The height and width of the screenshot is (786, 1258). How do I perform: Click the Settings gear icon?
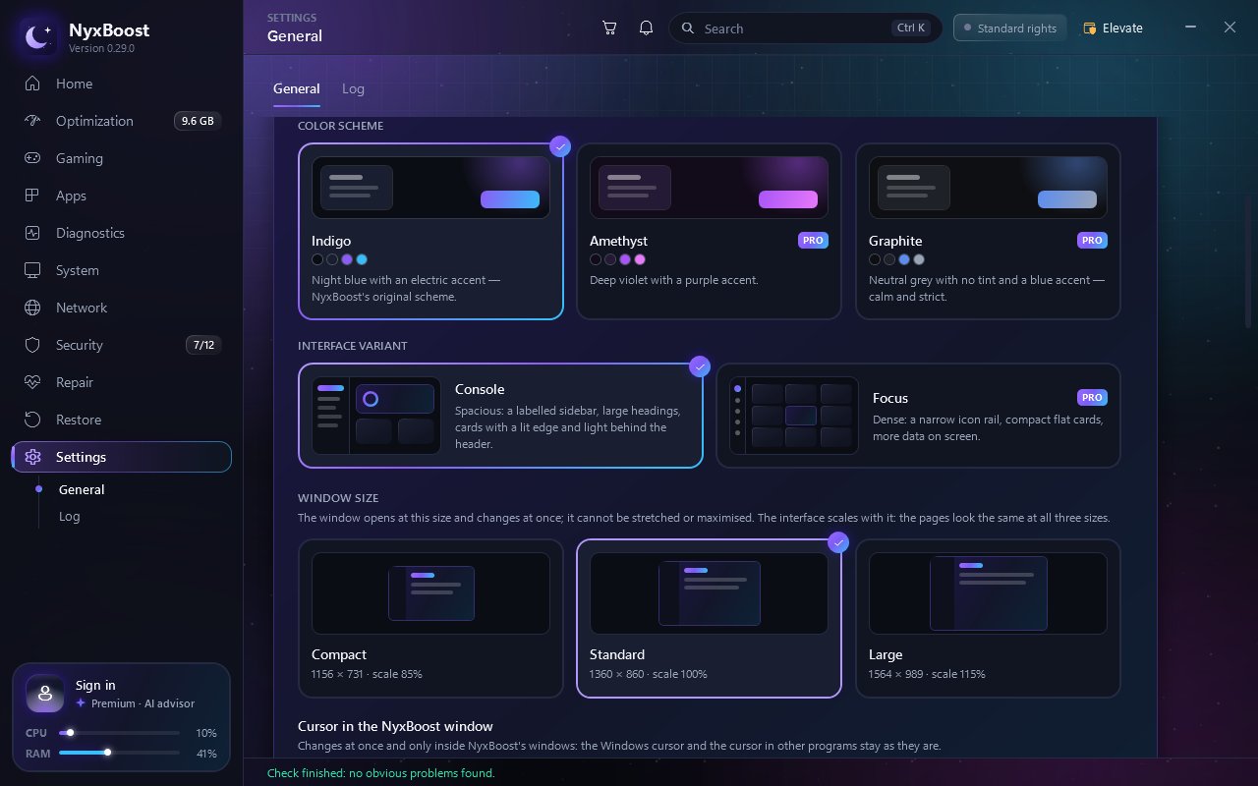33,457
